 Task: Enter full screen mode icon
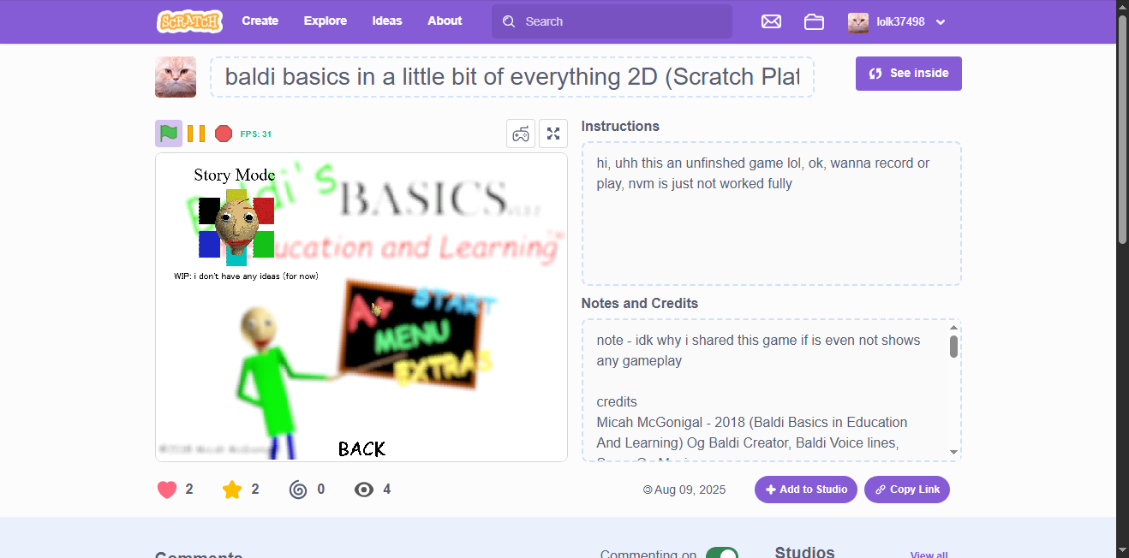click(553, 134)
